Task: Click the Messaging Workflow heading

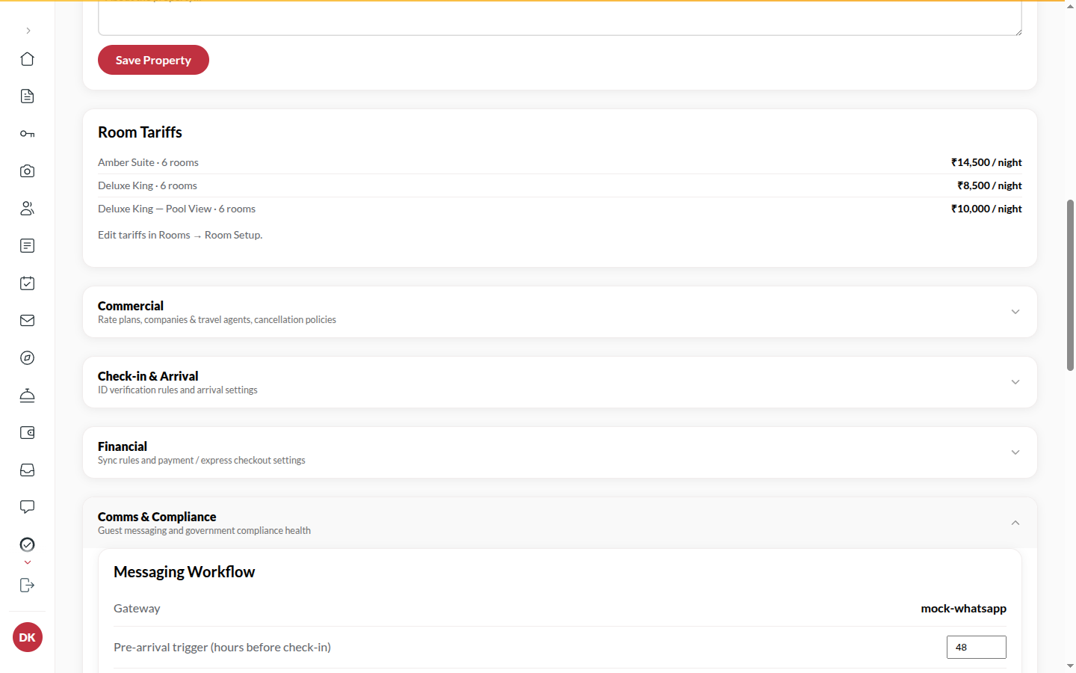Action: coord(184,572)
